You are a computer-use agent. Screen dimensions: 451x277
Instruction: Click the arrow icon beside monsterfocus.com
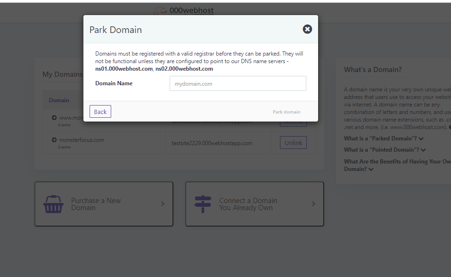coord(54,140)
